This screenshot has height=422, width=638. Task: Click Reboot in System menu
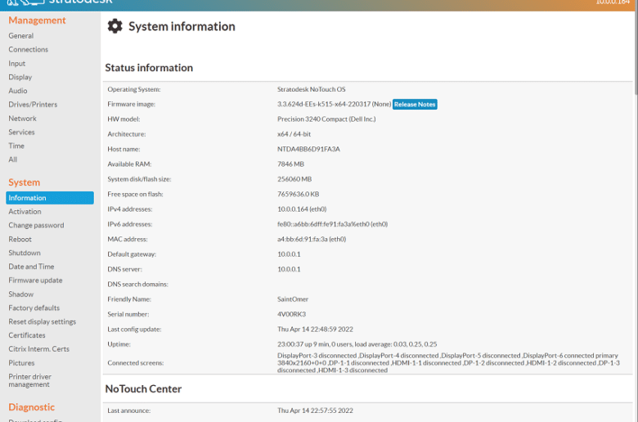click(20, 240)
